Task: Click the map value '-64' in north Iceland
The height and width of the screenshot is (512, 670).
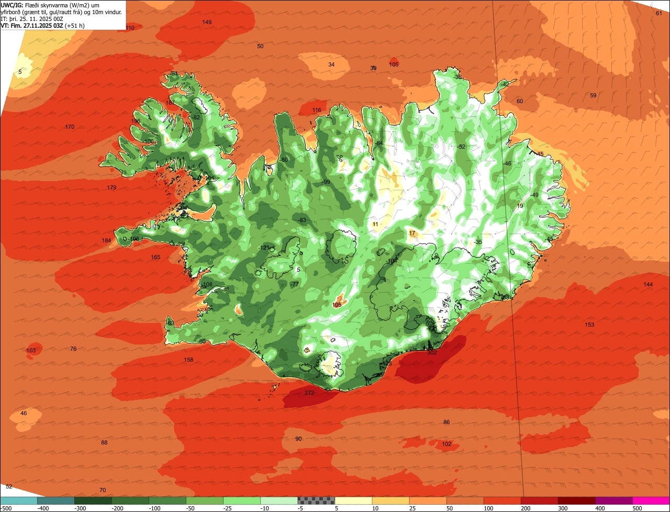Action: 379,143
